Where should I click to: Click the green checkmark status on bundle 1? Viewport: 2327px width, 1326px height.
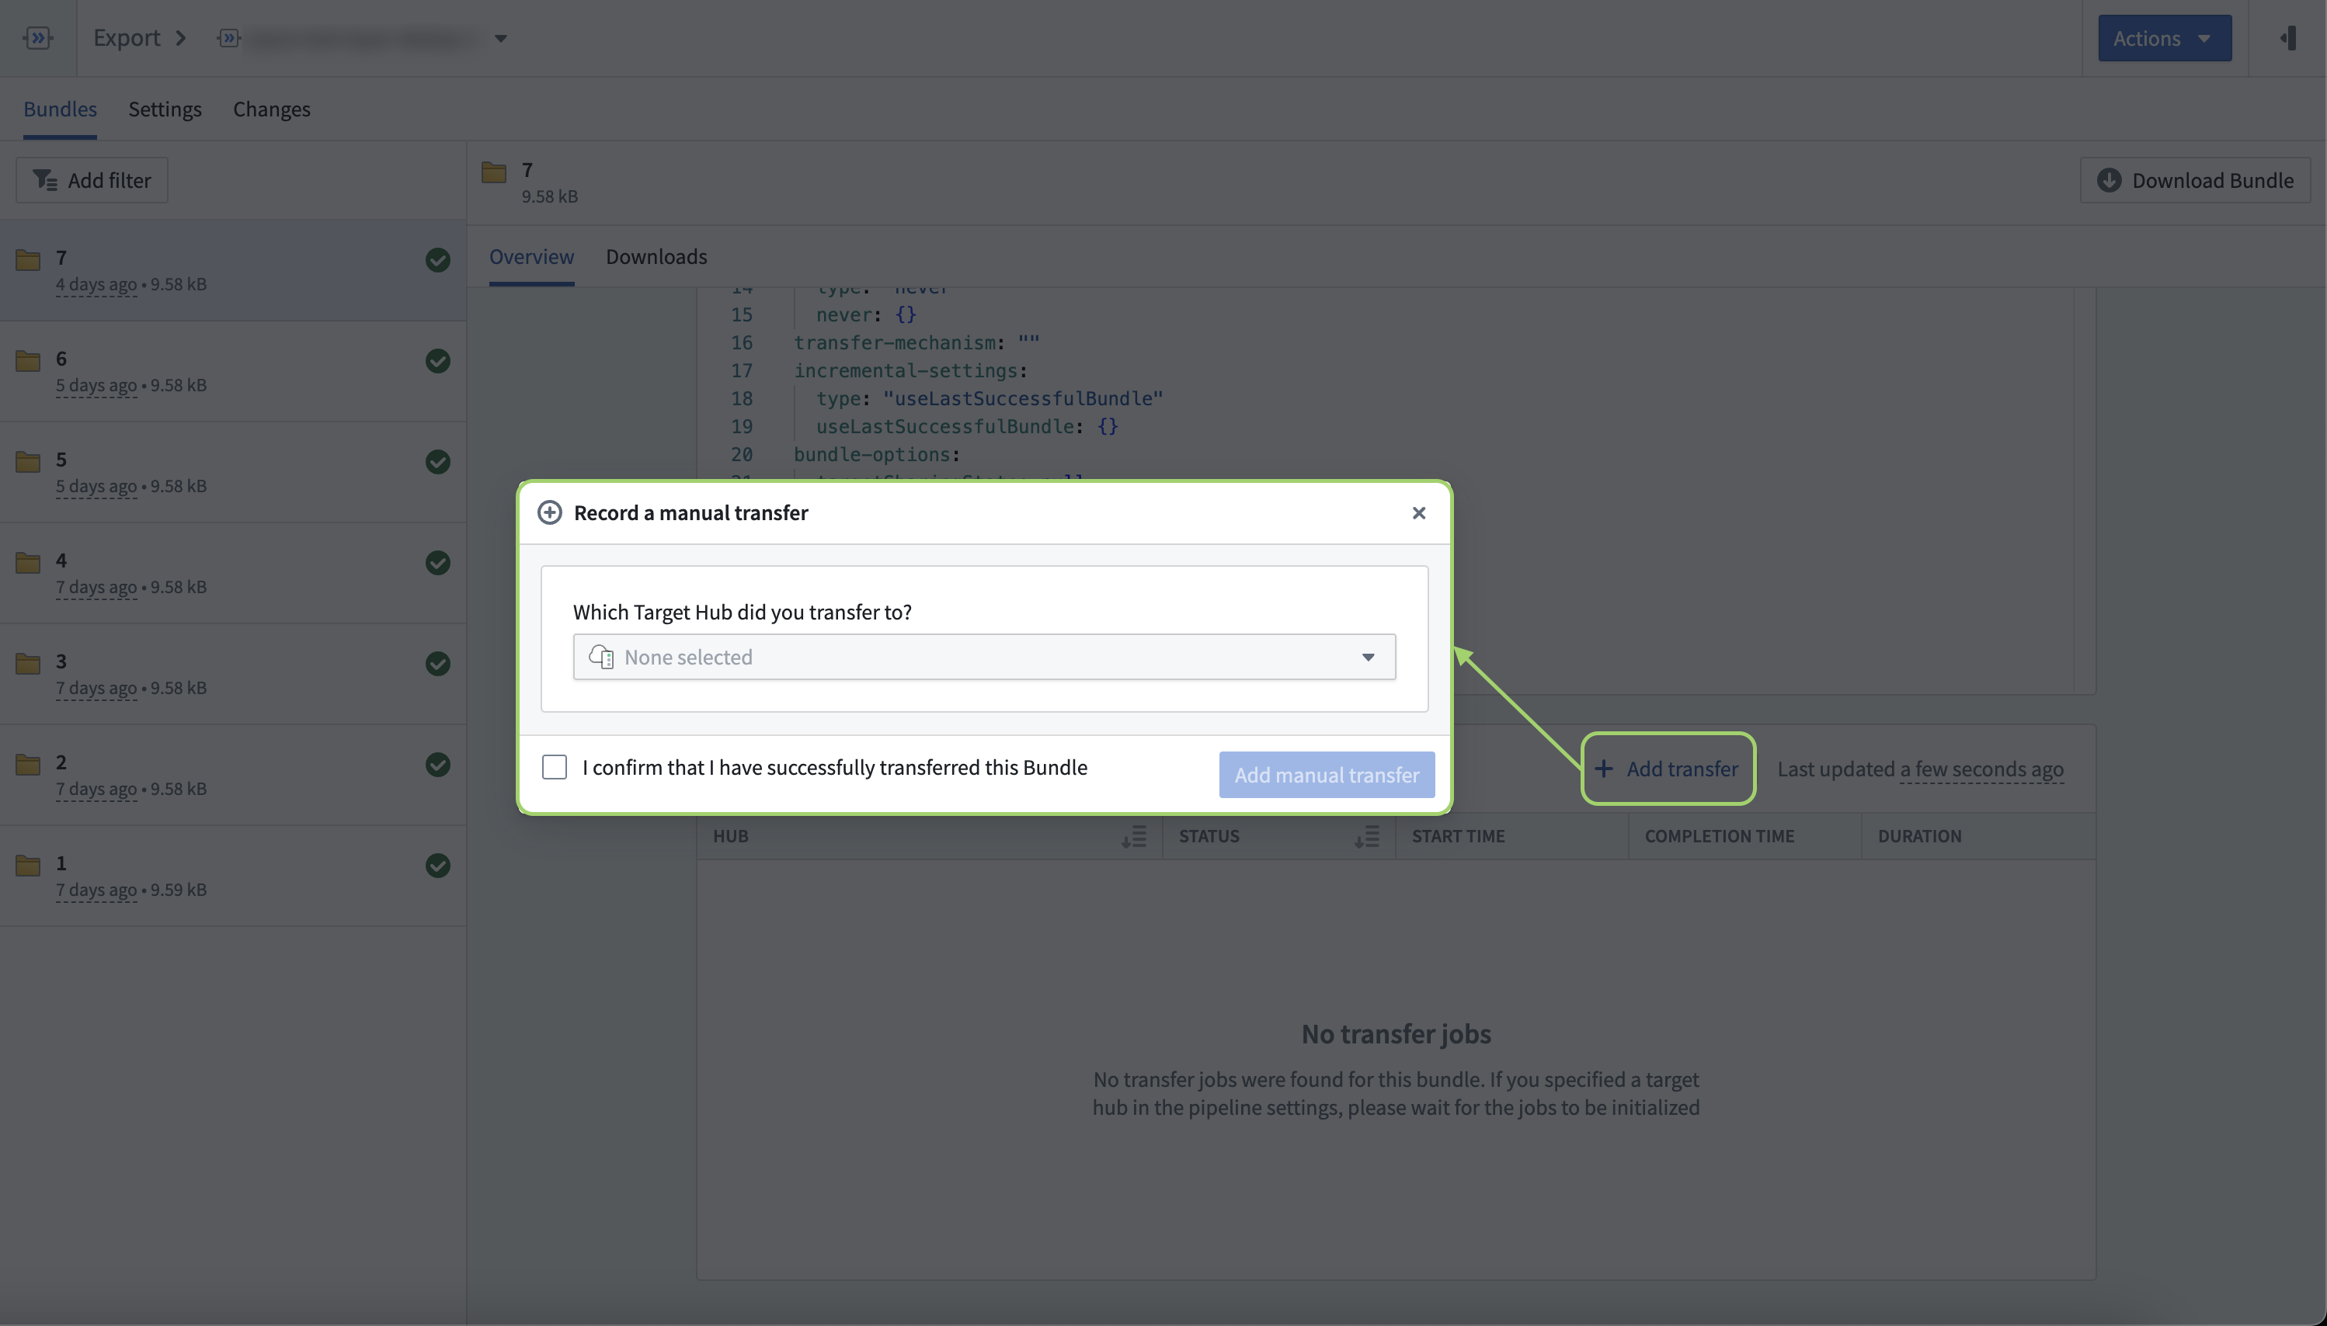(x=437, y=865)
